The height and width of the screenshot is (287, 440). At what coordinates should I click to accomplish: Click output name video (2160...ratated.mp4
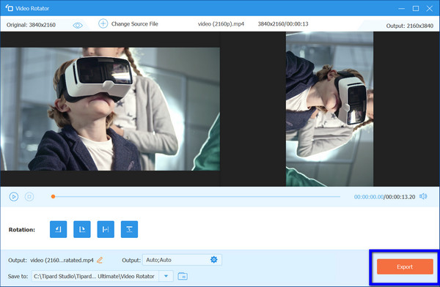pyautogui.click(x=62, y=260)
